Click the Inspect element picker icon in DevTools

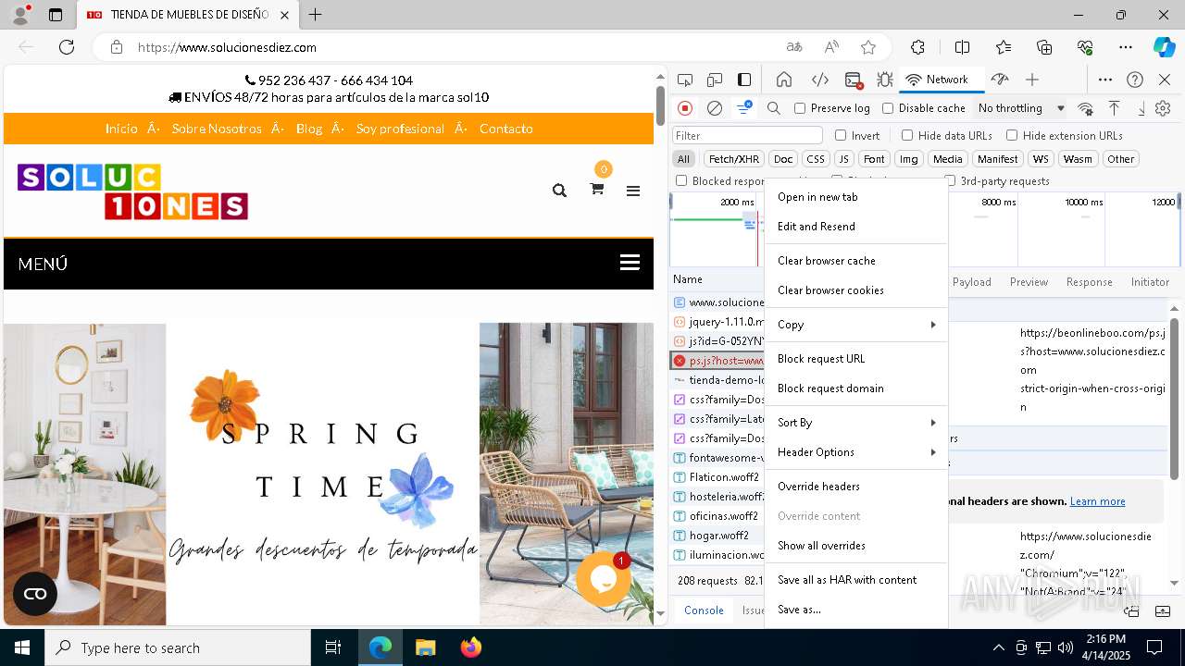[685, 80]
